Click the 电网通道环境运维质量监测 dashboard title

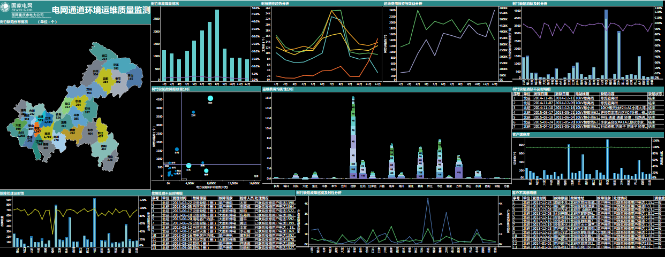pos(101,10)
